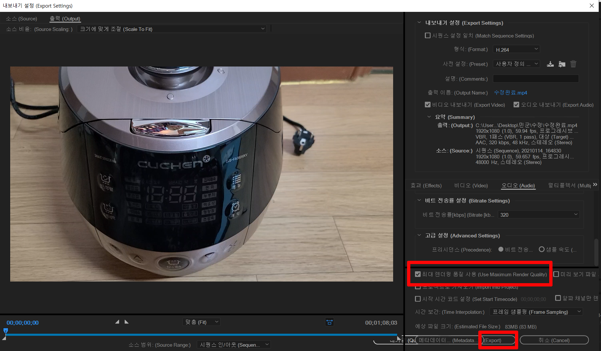Click the Start Timecode value 00;00;00;00
601x351 pixels.
[533, 299]
